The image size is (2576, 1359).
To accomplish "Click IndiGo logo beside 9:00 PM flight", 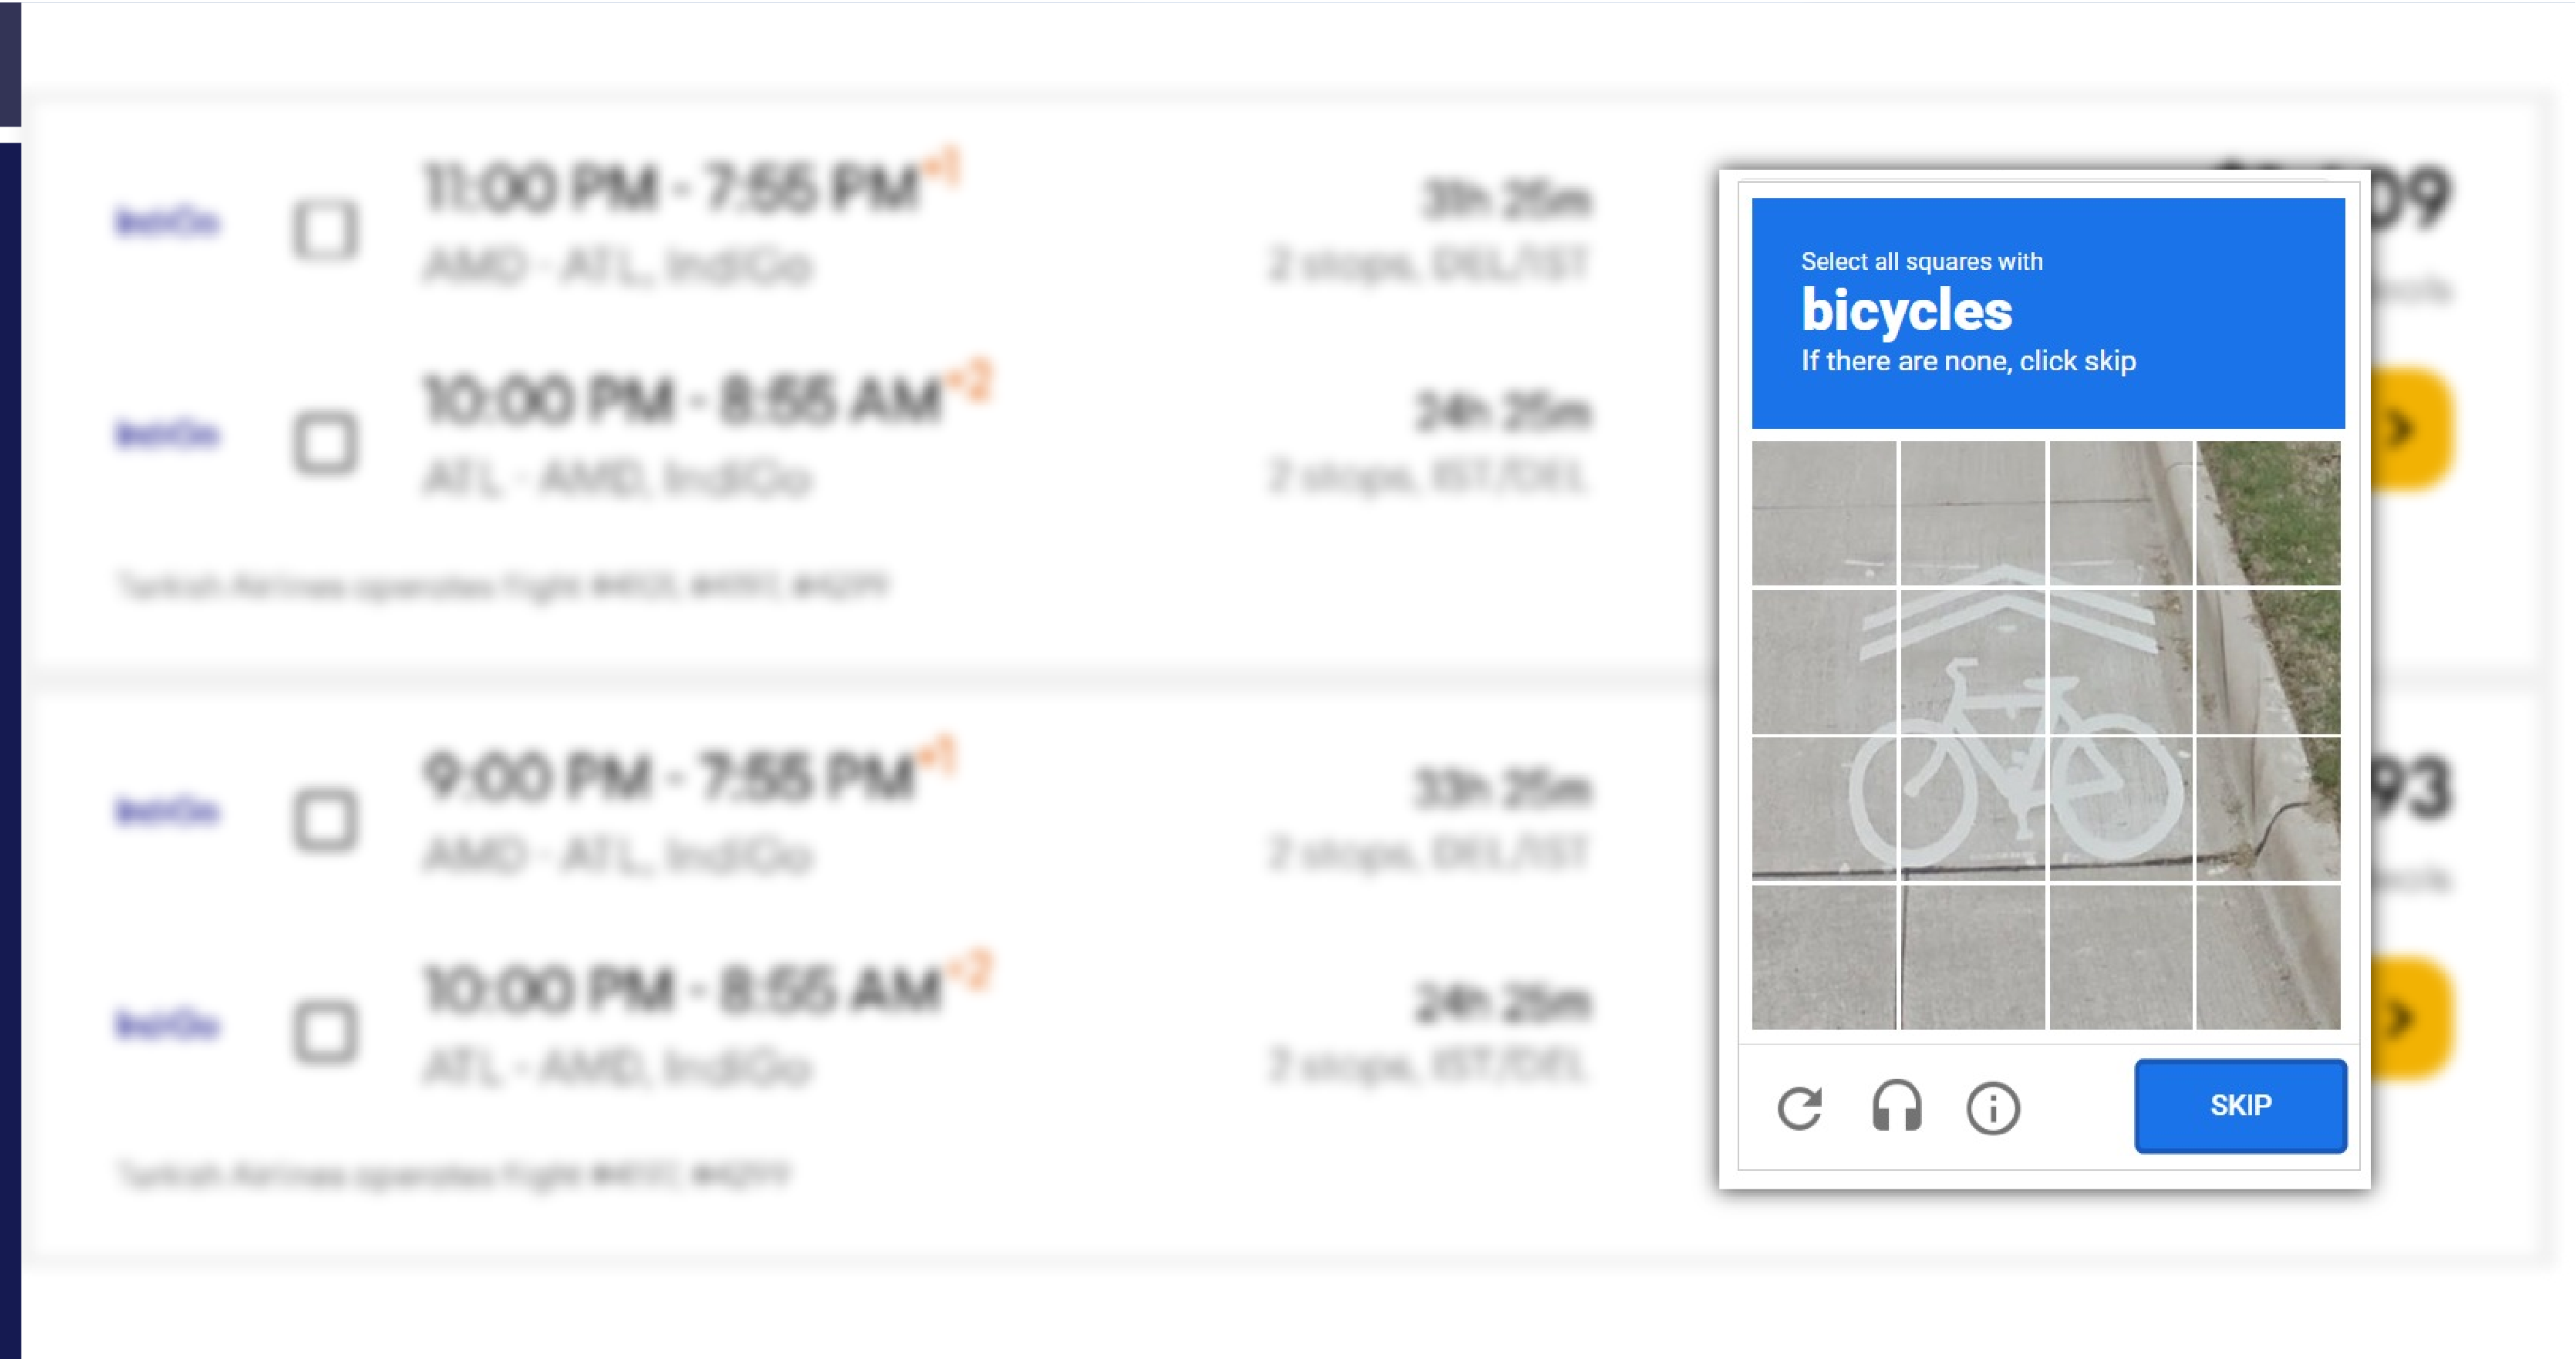I will [167, 810].
